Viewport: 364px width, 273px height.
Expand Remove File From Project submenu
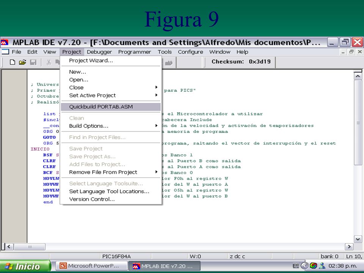tap(111, 172)
